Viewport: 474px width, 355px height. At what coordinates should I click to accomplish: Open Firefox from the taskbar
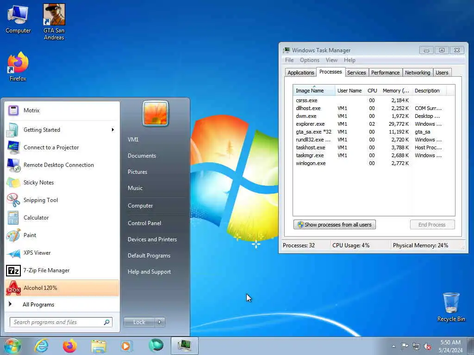(70, 346)
